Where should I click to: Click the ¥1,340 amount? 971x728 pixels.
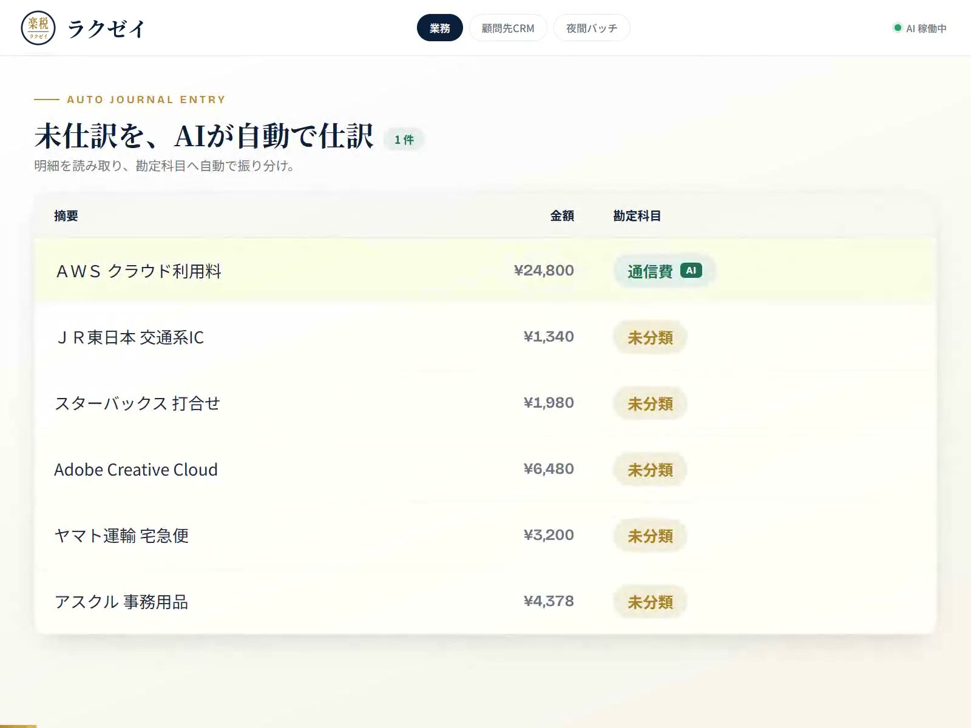point(549,337)
